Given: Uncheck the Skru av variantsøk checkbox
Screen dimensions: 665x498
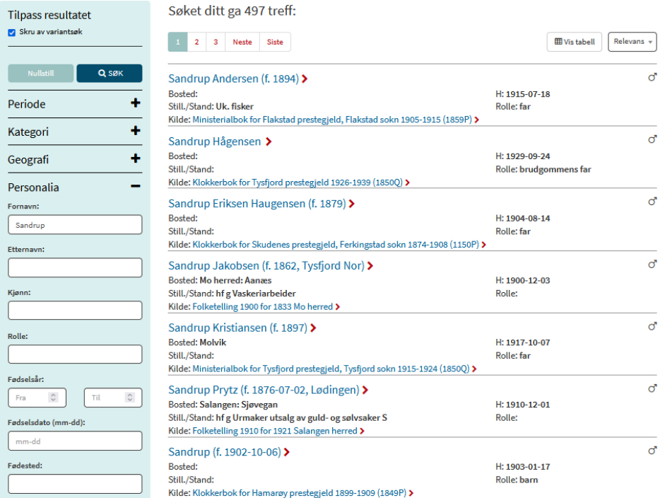Looking at the screenshot, I should coord(11,32).
